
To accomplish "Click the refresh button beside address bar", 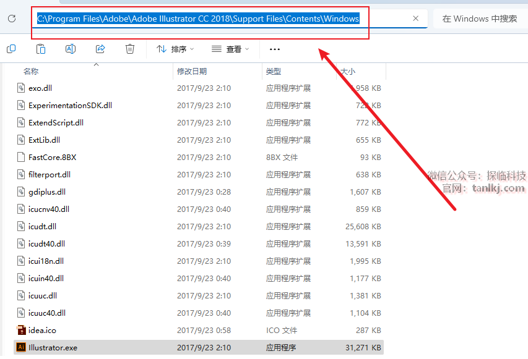I will point(11,19).
